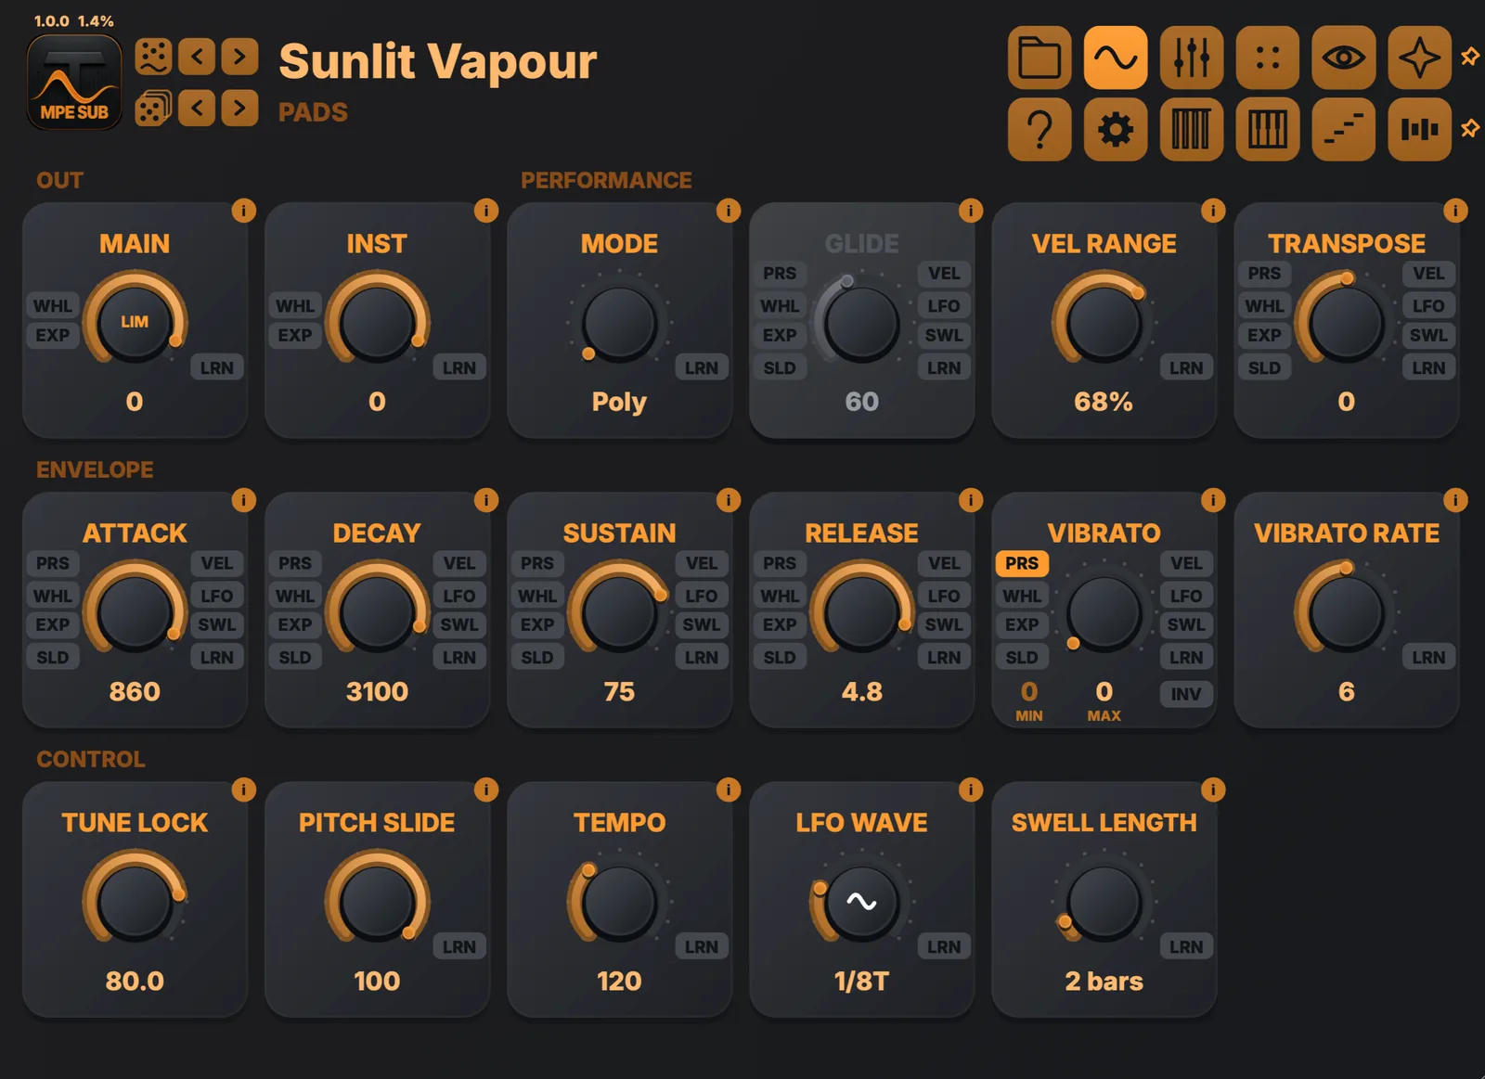Screen dimensions: 1485x1079
Task: Open the PADS category selector
Action: point(313,112)
